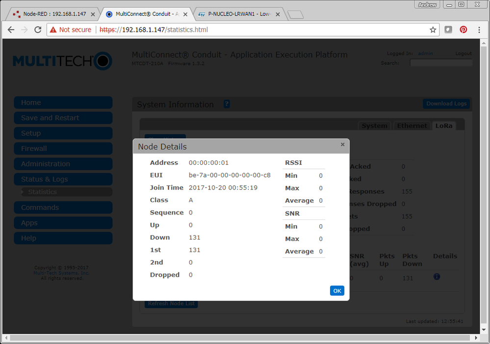The height and width of the screenshot is (344, 490).
Task: Click the Join Time value 2017-10-20 00:55:19
Action: (x=223, y=187)
